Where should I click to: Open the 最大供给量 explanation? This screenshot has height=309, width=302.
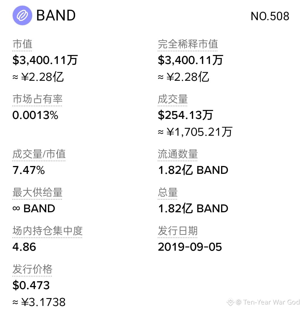coord(38,192)
